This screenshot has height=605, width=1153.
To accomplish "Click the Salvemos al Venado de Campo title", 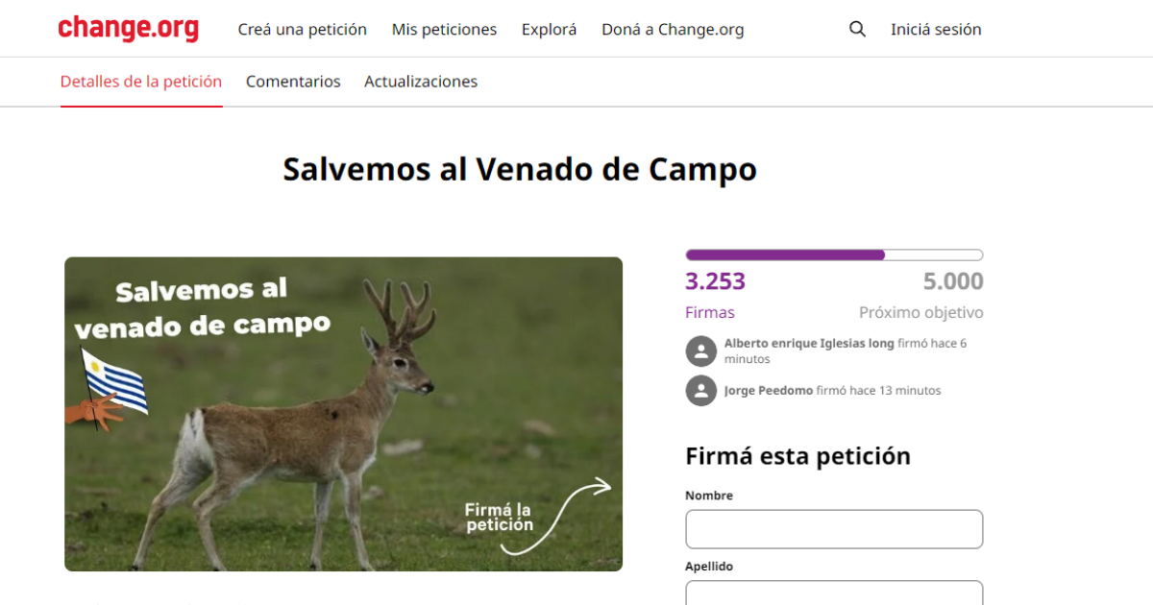I will pos(520,169).
